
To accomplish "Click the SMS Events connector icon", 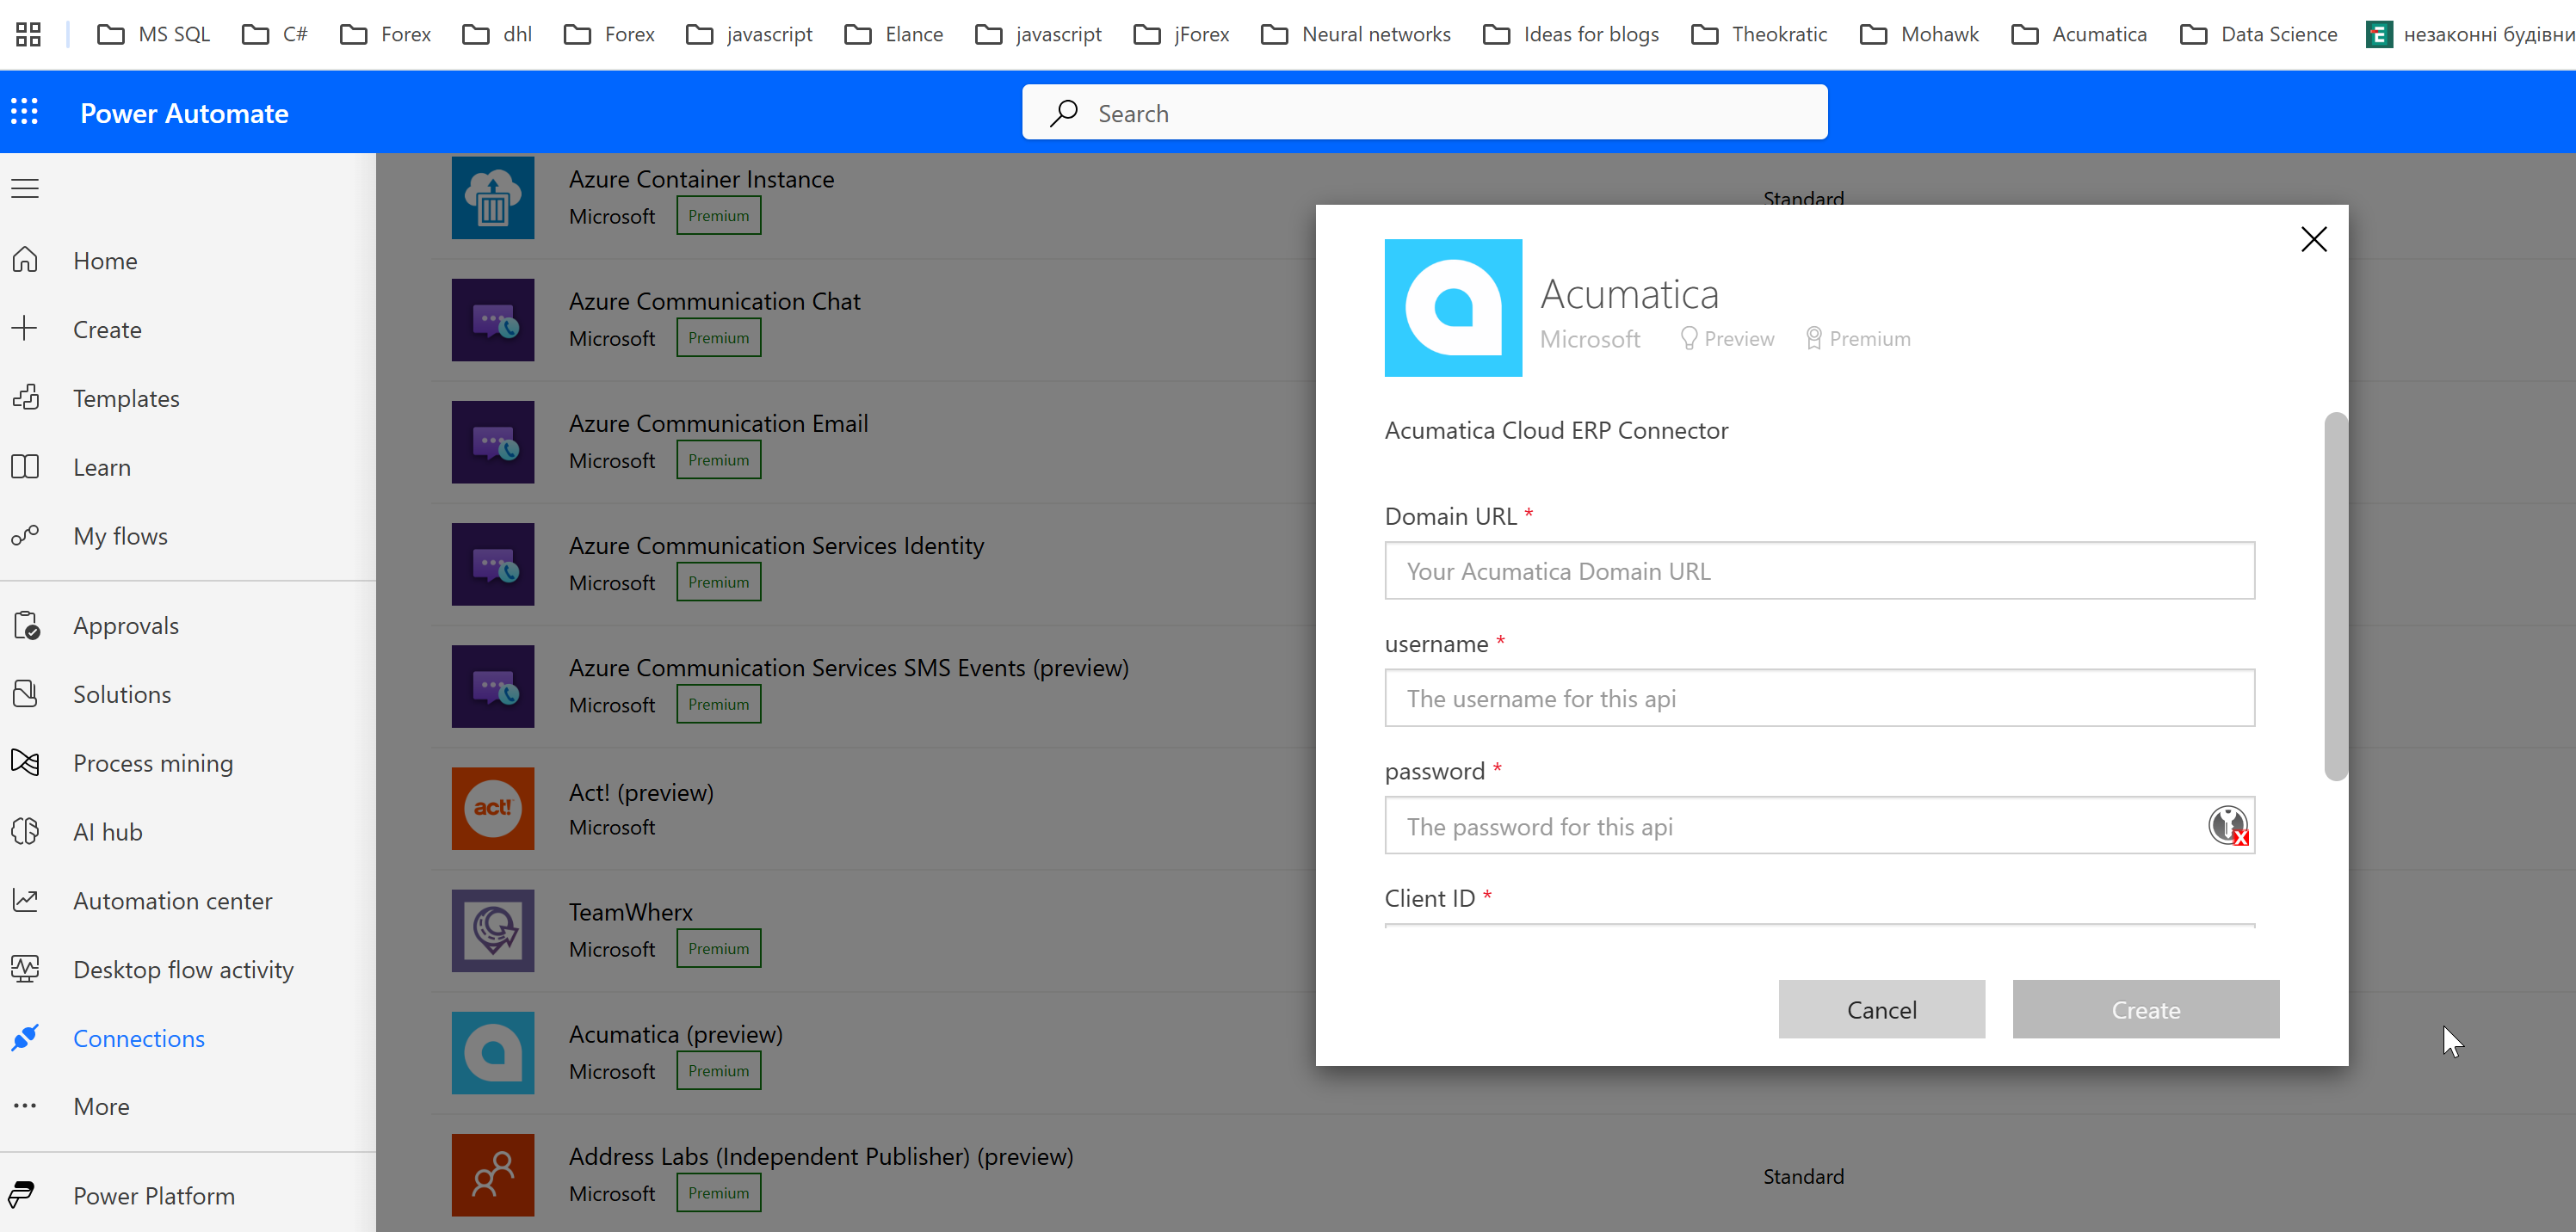I will pyautogui.click(x=493, y=686).
